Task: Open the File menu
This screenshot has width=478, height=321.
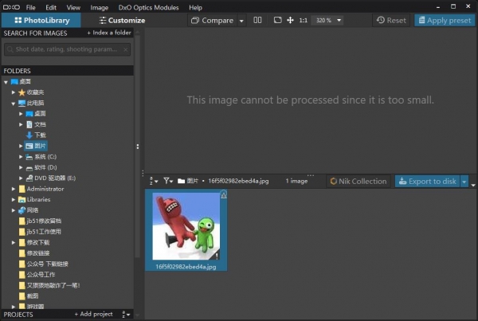Action: [x=30, y=7]
